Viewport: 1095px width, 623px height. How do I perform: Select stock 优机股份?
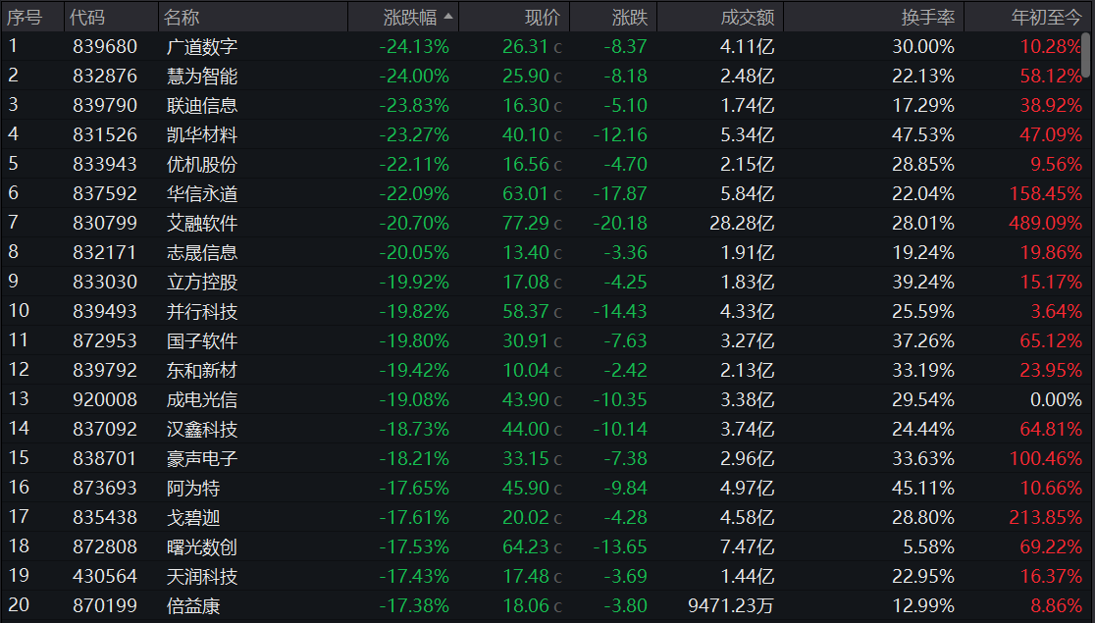point(202,164)
